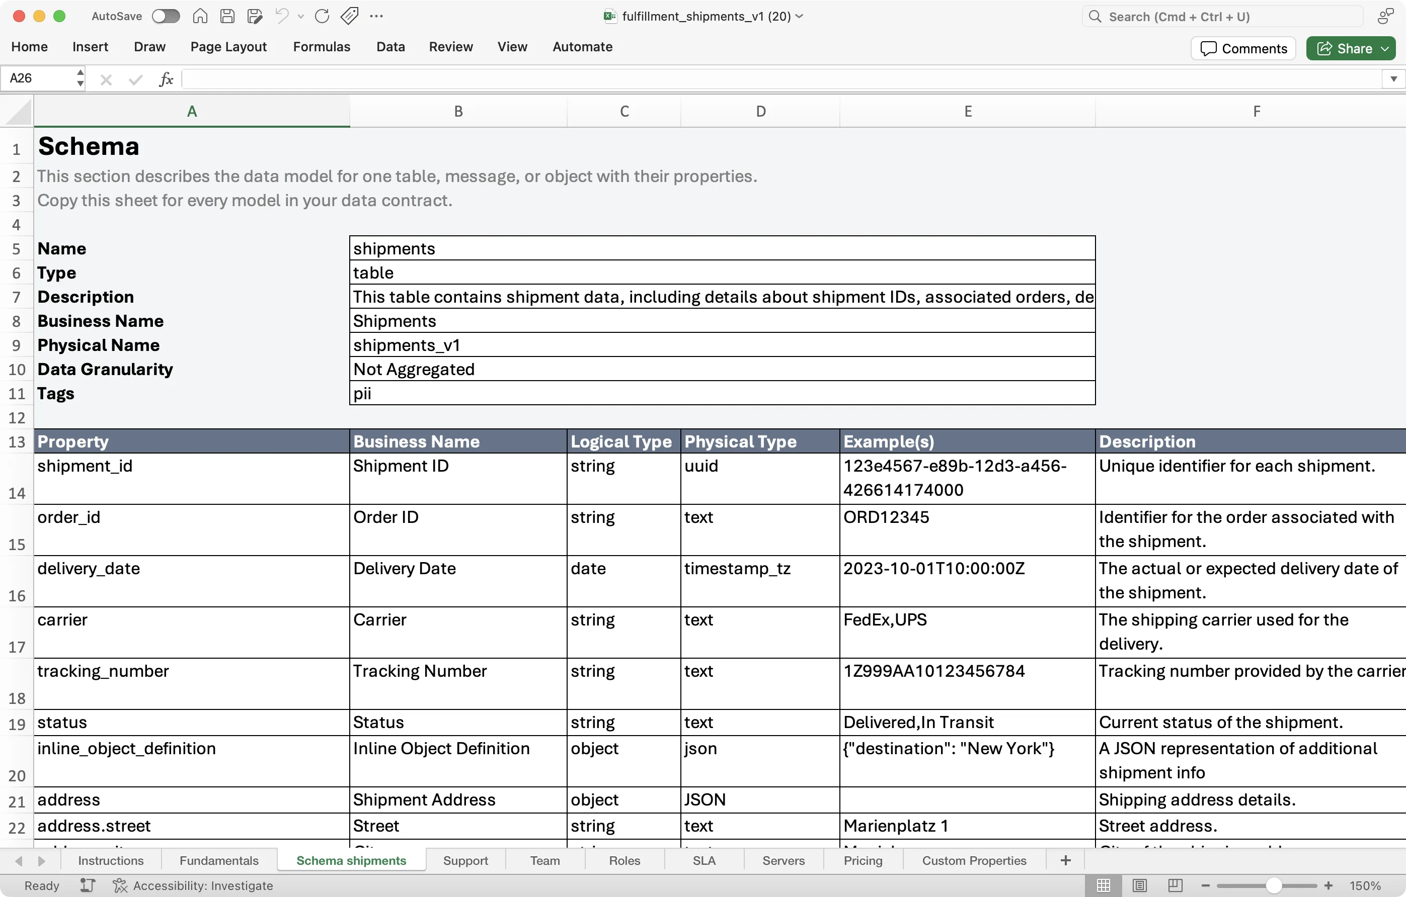This screenshot has width=1406, height=897.
Task: Click Accessibility: Investigate in status bar
Action: point(193,885)
